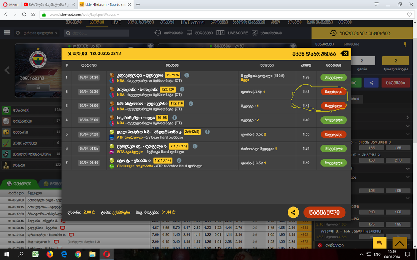Click the ticket number 180303233312
This screenshot has height=260, width=417.
105,54
